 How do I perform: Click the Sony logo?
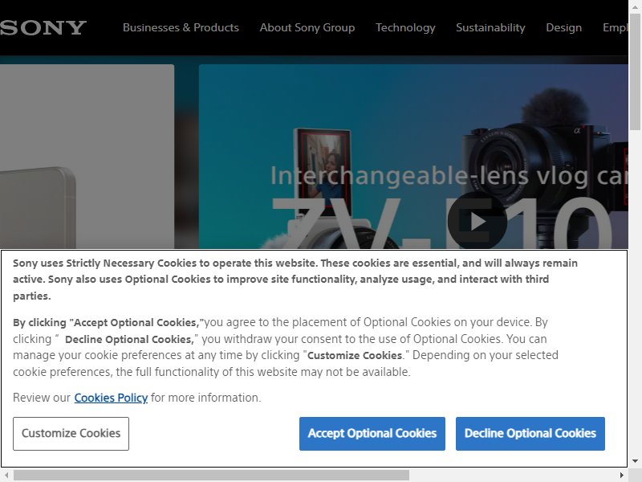click(43, 28)
